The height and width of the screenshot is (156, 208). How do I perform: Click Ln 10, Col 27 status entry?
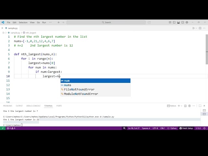click(134, 128)
